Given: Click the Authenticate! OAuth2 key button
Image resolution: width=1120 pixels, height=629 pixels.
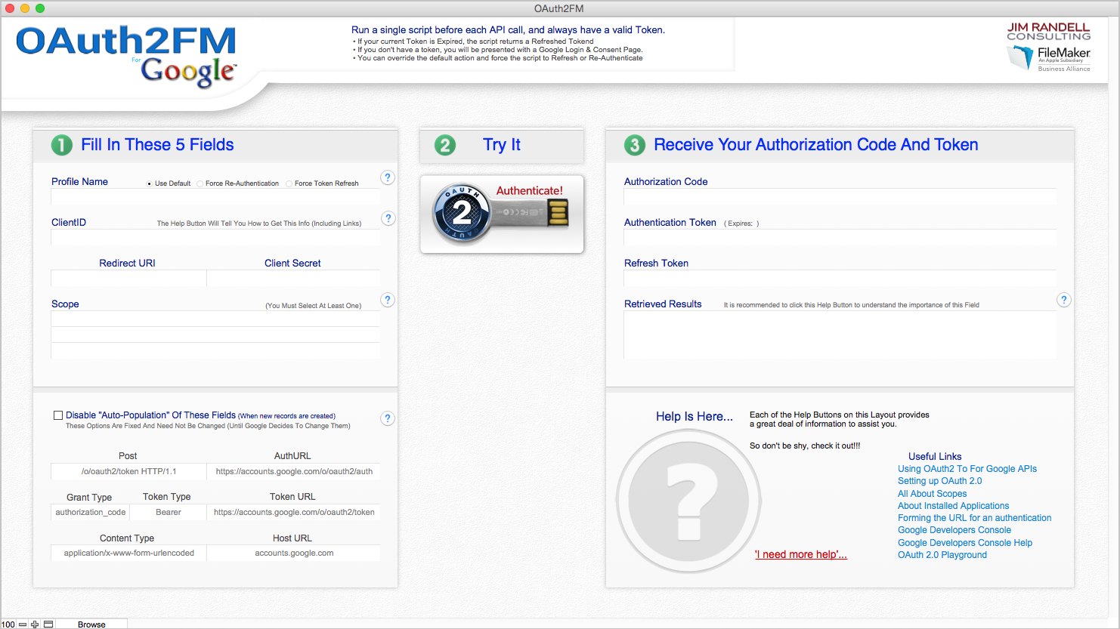Looking at the screenshot, I should [x=502, y=214].
